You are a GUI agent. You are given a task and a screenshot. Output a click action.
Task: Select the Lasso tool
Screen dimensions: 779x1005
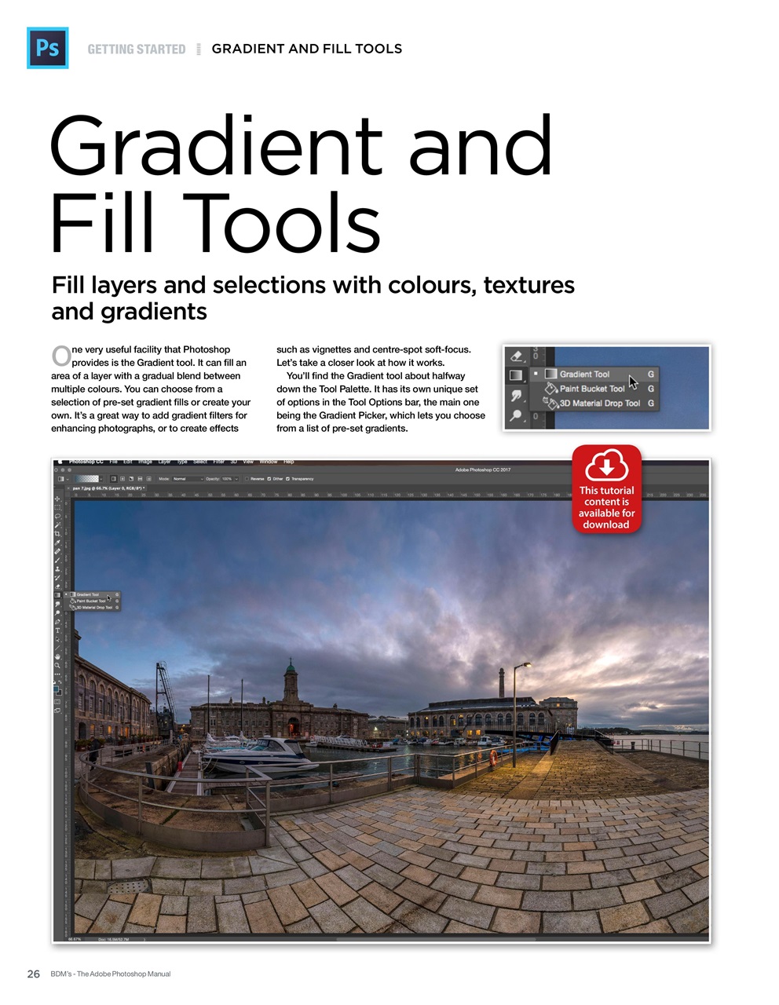[58, 516]
